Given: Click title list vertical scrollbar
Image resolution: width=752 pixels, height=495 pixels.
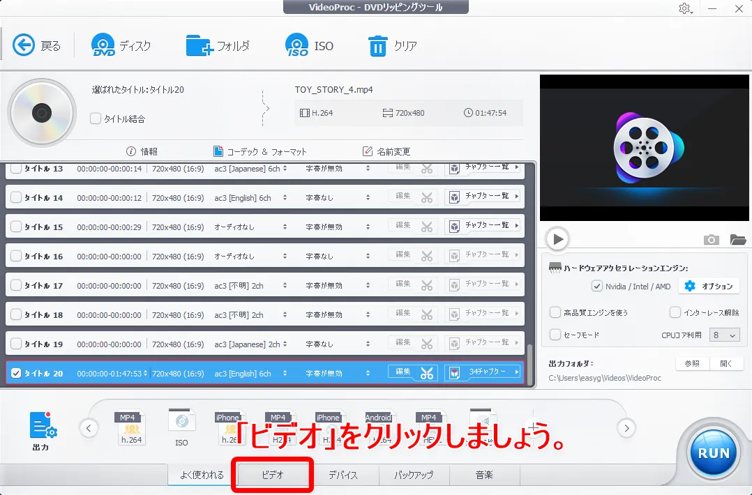Looking at the screenshot, I should click(530, 365).
